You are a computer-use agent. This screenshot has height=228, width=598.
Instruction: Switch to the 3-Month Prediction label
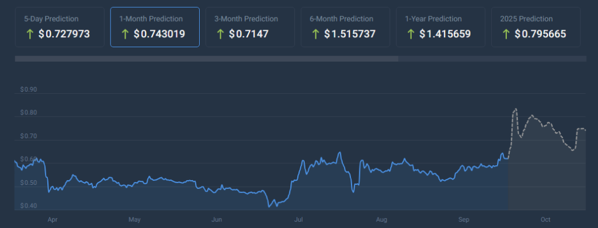[246, 19]
